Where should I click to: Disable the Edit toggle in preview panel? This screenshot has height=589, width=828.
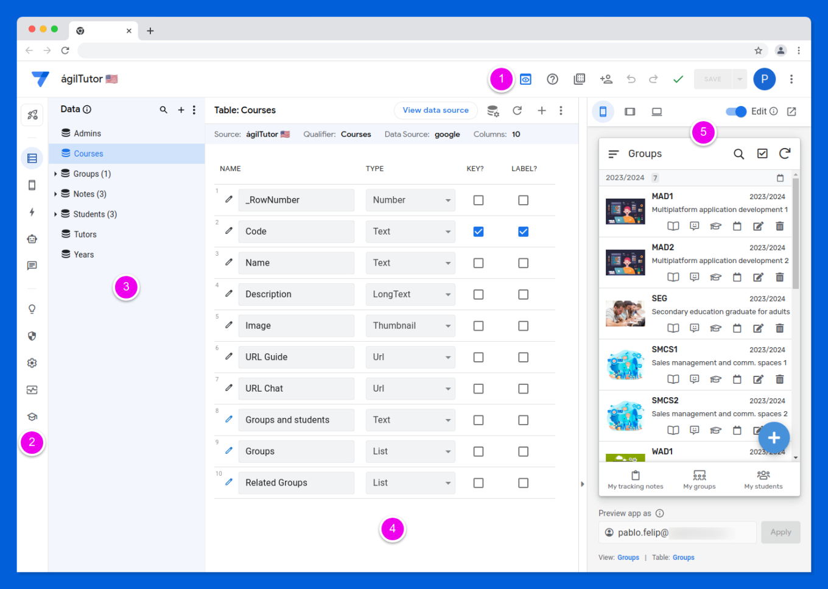click(x=736, y=111)
